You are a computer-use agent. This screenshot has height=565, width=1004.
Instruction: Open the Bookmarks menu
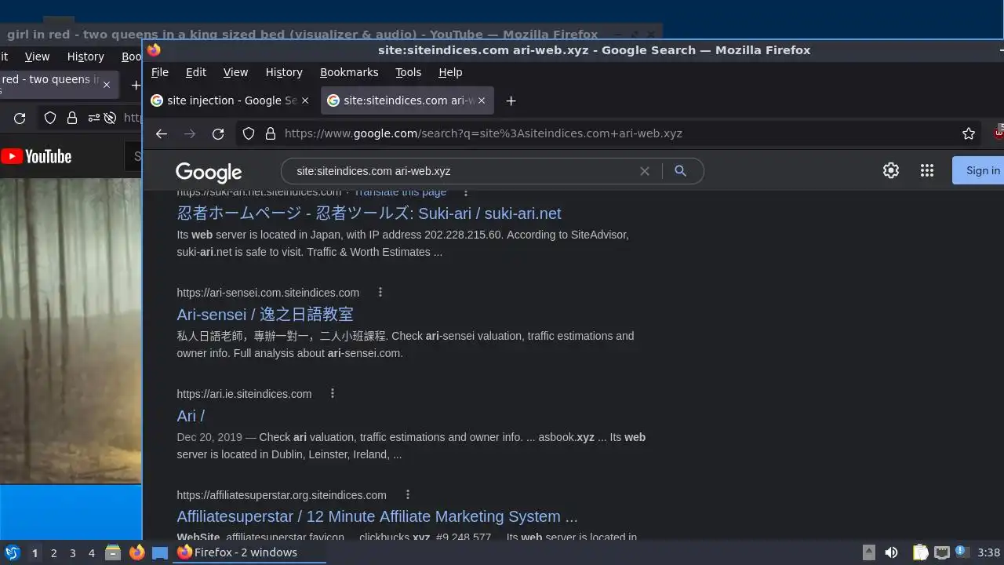(349, 72)
